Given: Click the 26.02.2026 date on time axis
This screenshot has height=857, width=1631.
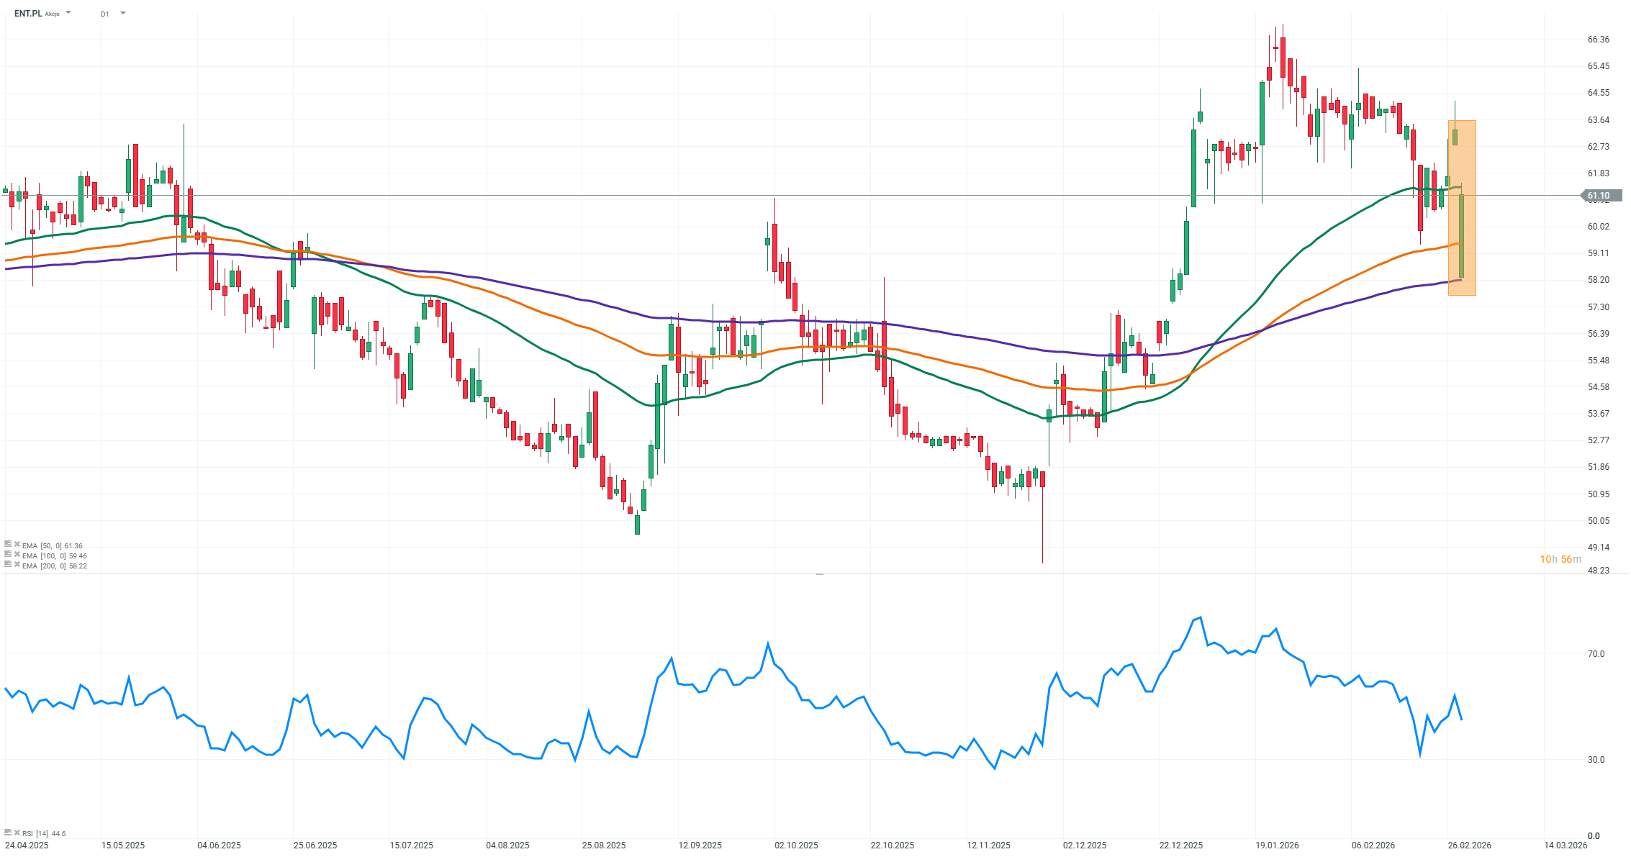Looking at the screenshot, I should tap(1469, 845).
